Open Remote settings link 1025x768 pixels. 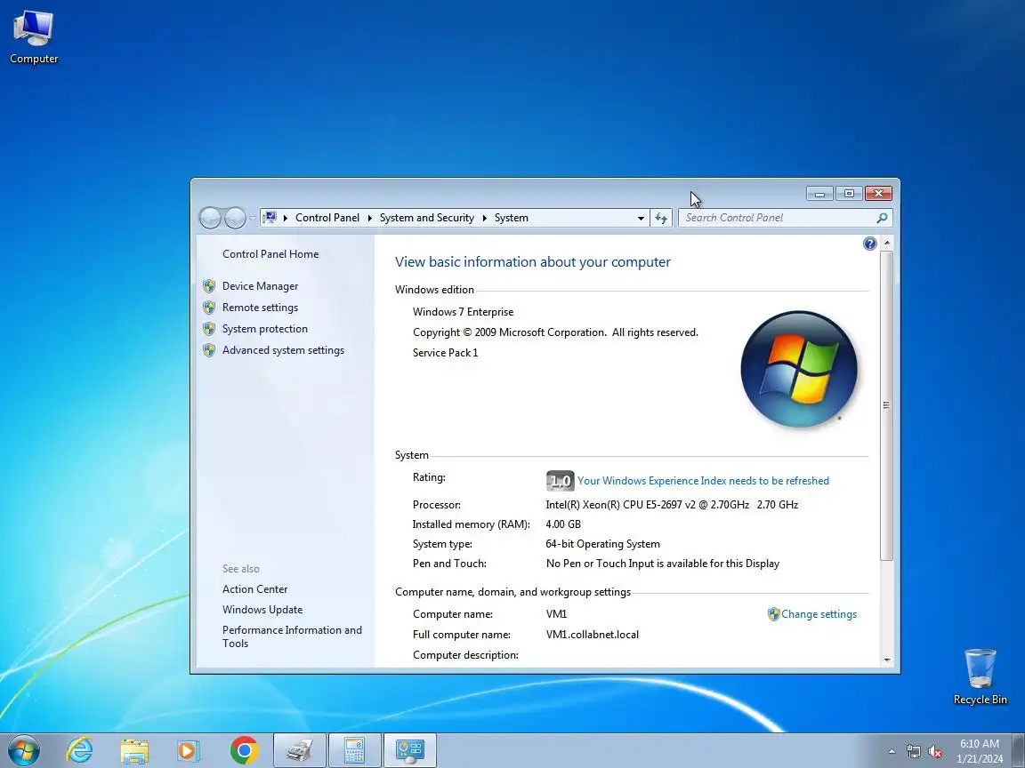(260, 308)
